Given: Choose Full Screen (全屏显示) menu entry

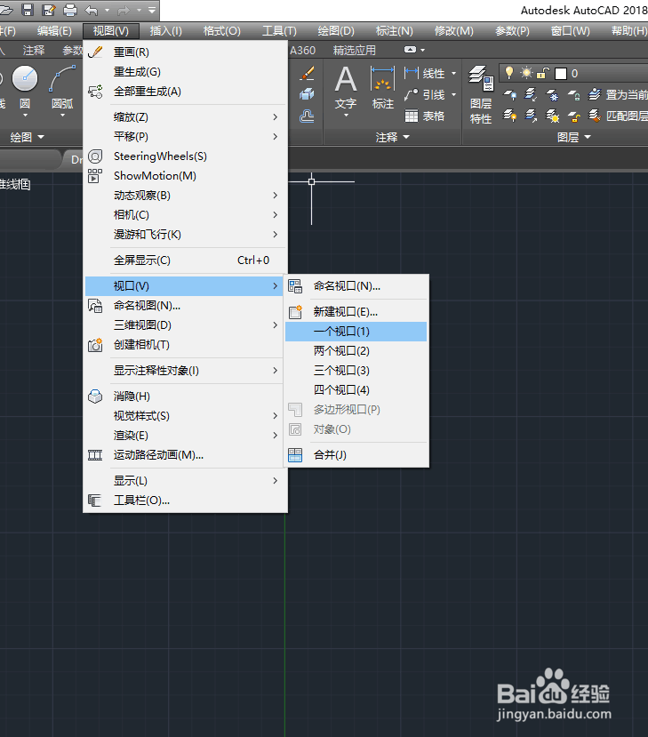Looking at the screenshot, I should tap(185, 260).
